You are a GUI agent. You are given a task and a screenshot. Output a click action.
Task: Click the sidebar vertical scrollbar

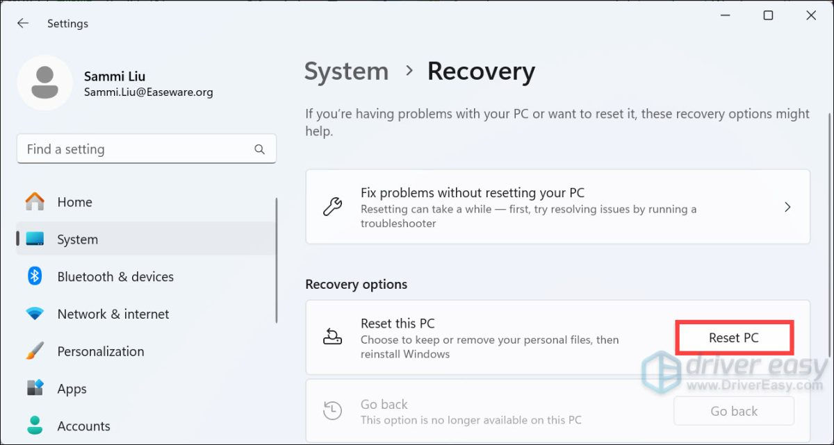(277, 260)
